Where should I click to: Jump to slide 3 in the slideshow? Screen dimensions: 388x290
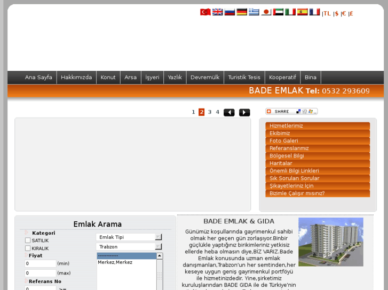point(210,112)
